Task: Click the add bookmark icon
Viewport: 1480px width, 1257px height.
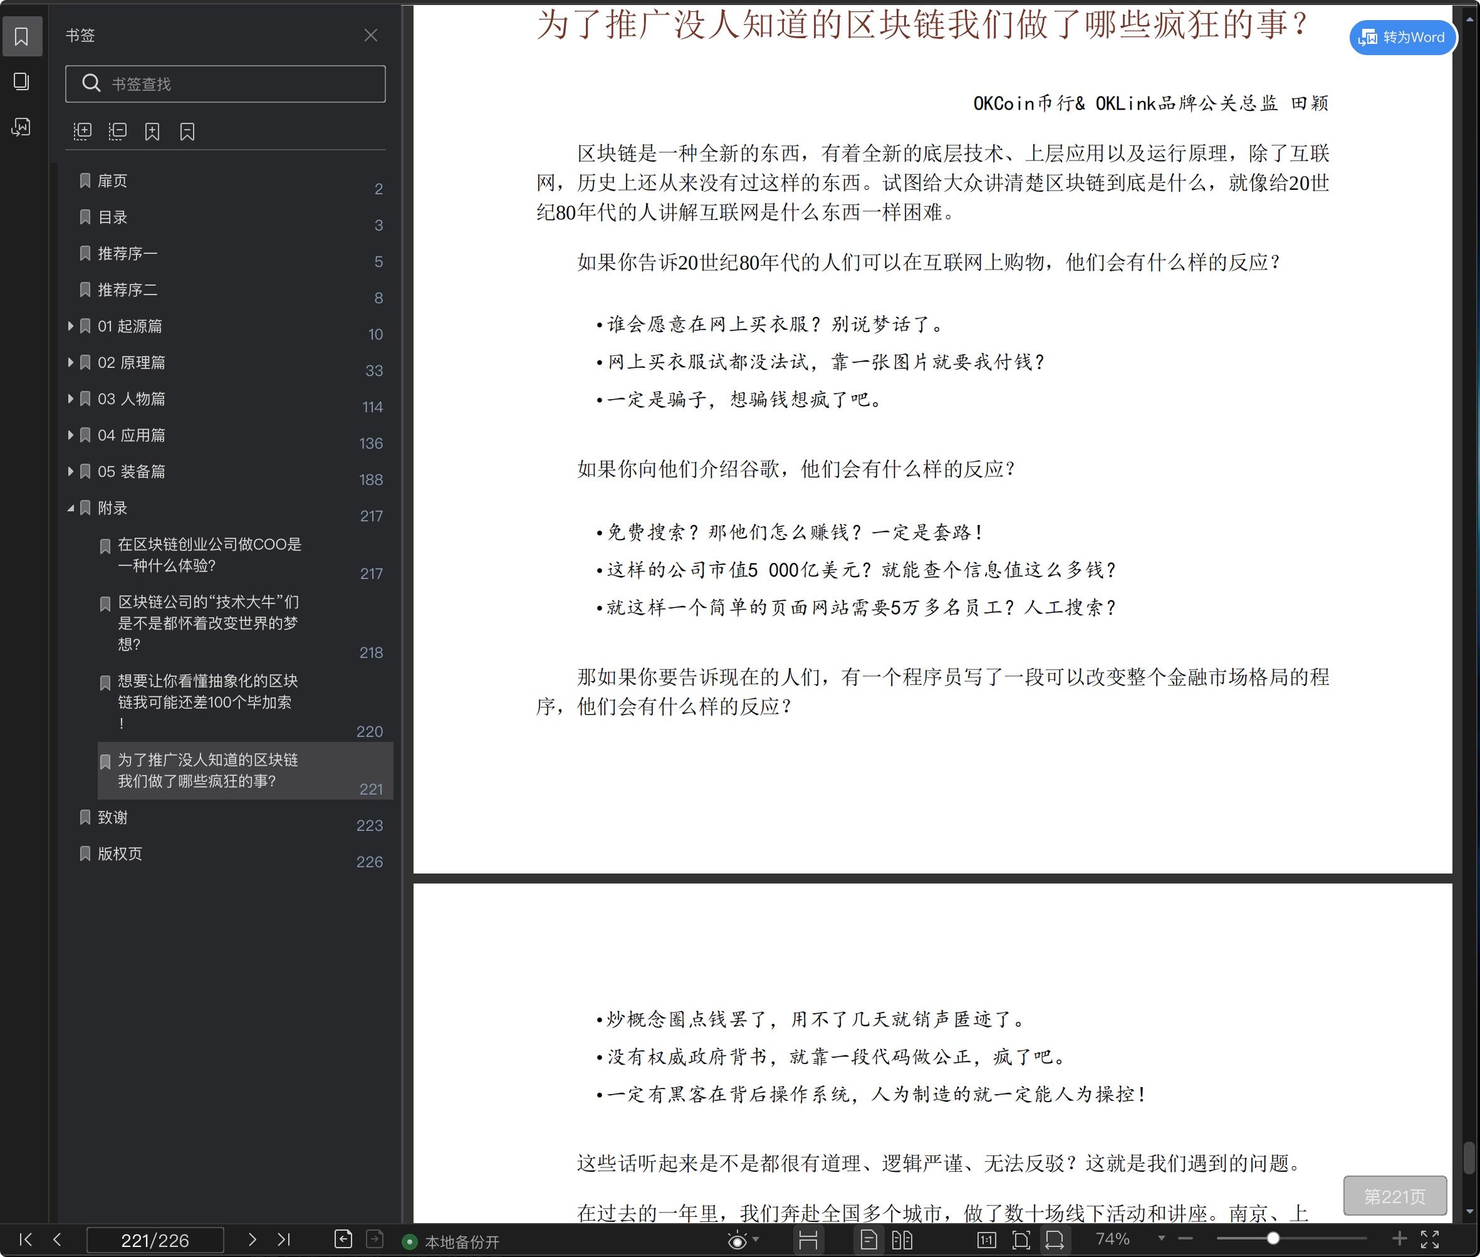Action: click(152, 131)
